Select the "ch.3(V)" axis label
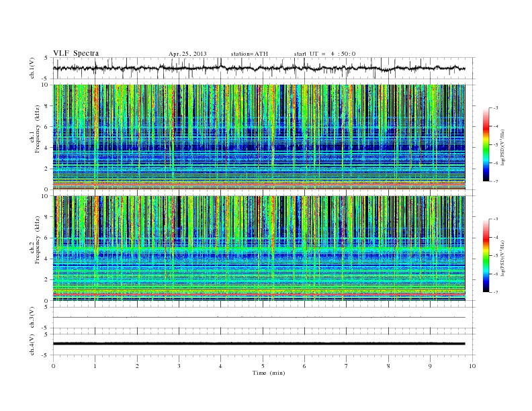 pos(32,318)
